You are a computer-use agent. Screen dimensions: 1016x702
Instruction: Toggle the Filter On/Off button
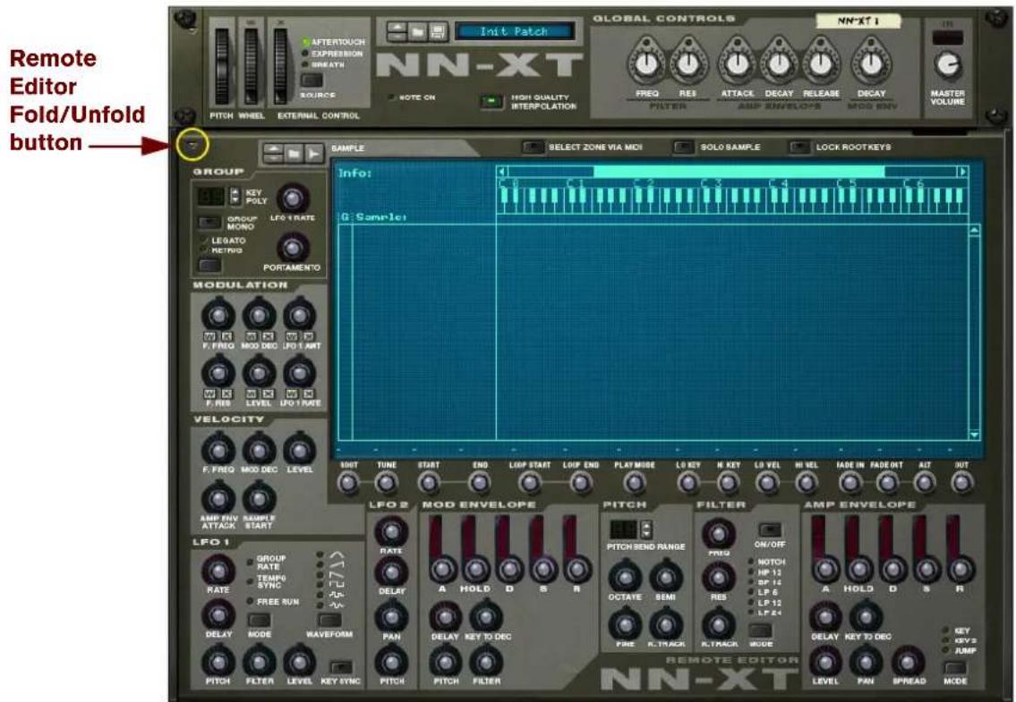click(x=770, y=529)
